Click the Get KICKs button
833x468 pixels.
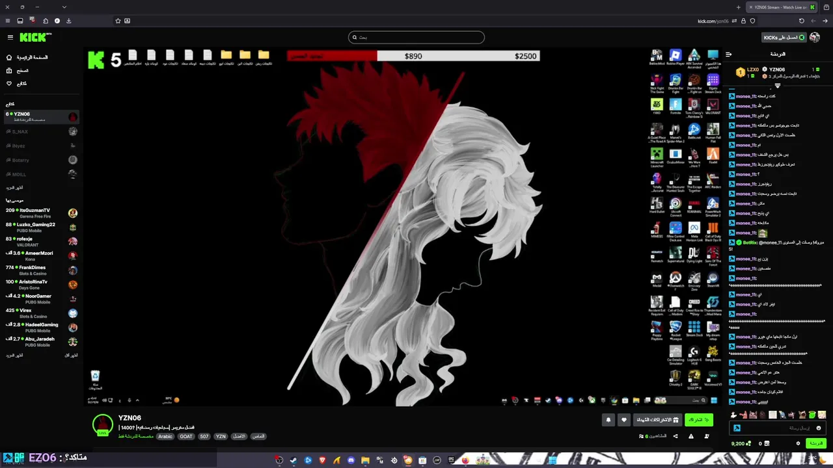[784, 38]
